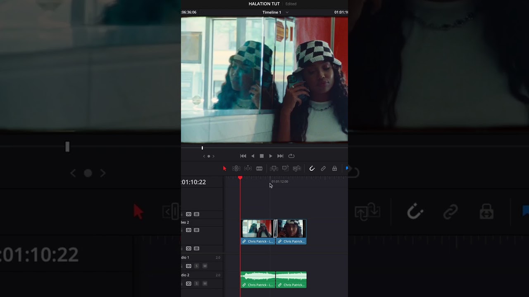Screen dimensions: 529x297
Task: Click the 06:36:06 timecode above the viewer
Action: (189, 12)
